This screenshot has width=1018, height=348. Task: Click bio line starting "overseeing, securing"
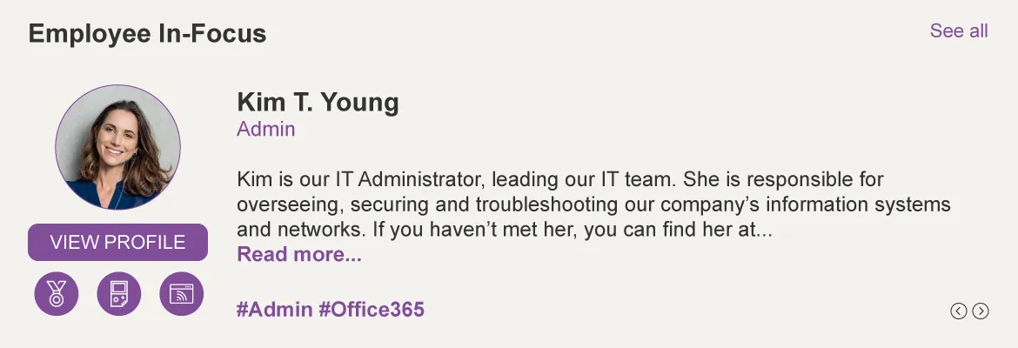pyautogui.click(x=594, y=204)
